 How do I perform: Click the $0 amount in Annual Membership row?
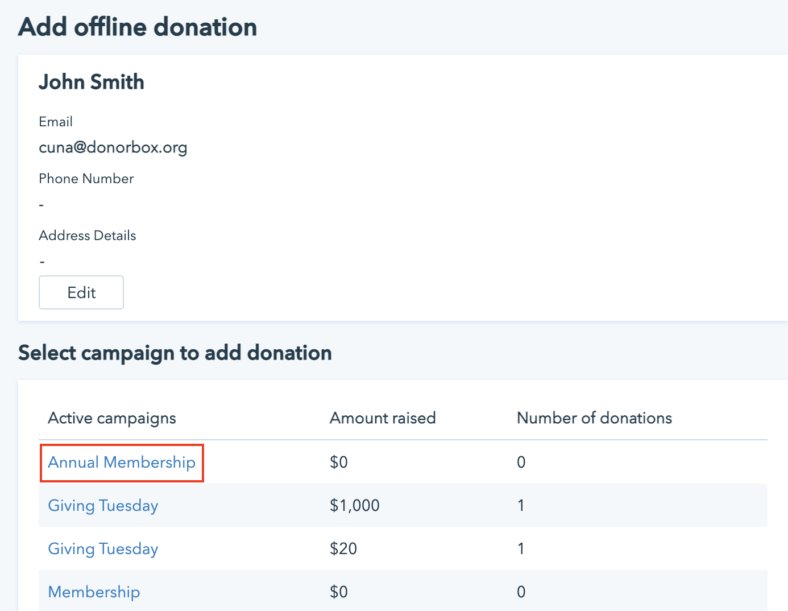coord(339,463)
